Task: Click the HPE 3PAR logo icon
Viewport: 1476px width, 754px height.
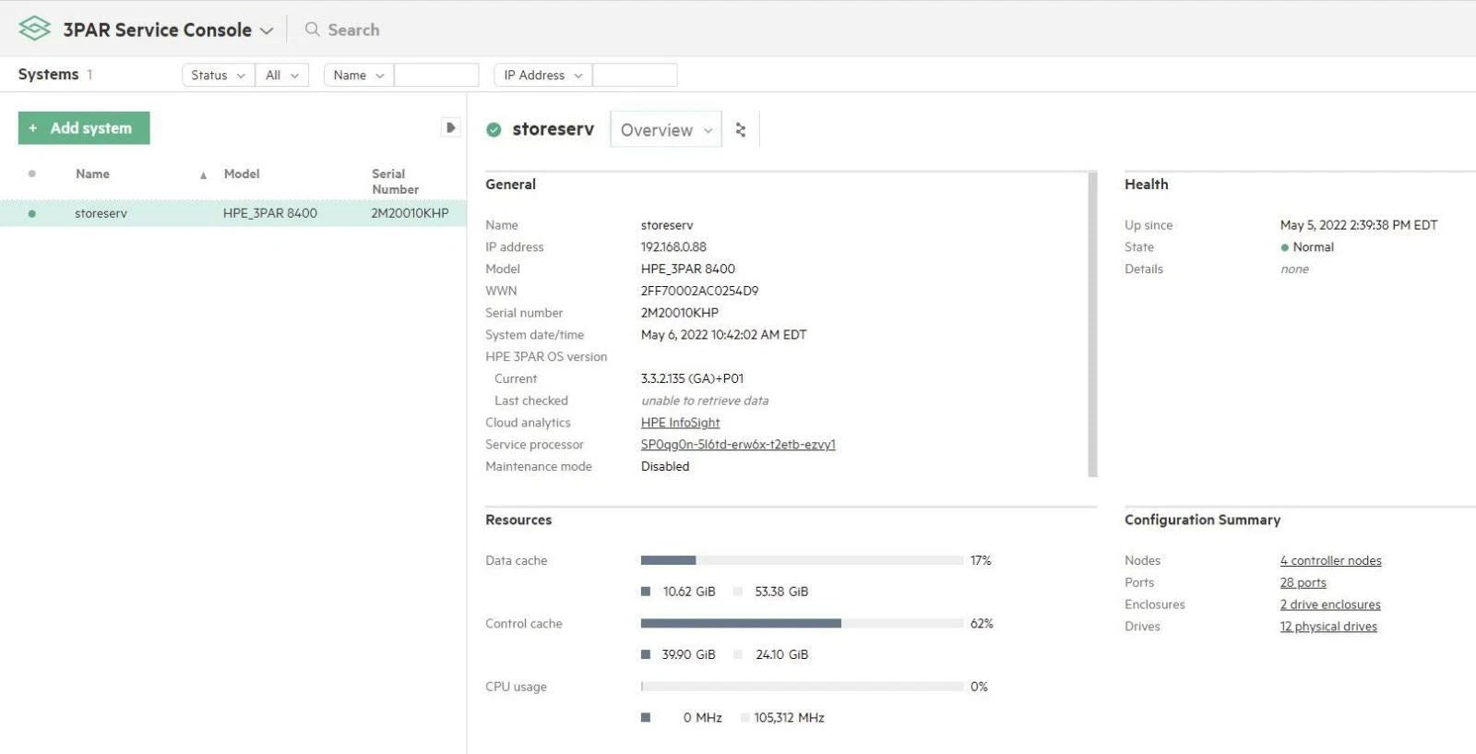Action: click(x=34, y=29)
